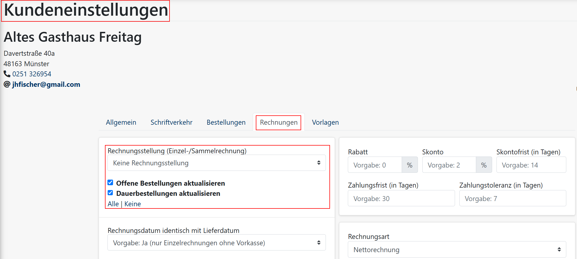Click the Altes Gasthaus Freitag customer name

click(73, 37)
